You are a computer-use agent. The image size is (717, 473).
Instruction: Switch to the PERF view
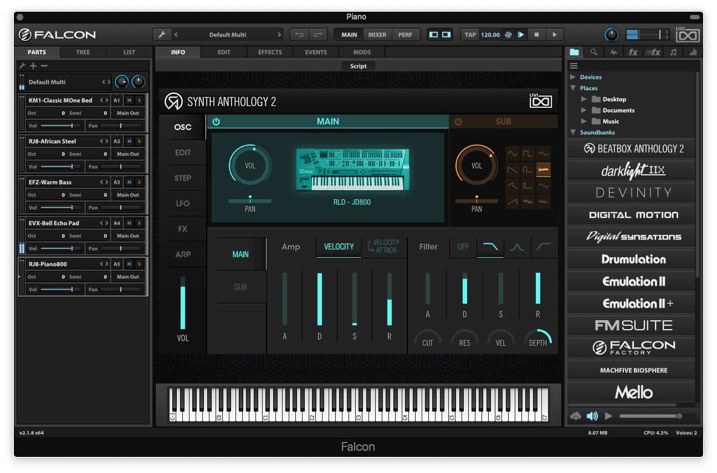(405, 34)
